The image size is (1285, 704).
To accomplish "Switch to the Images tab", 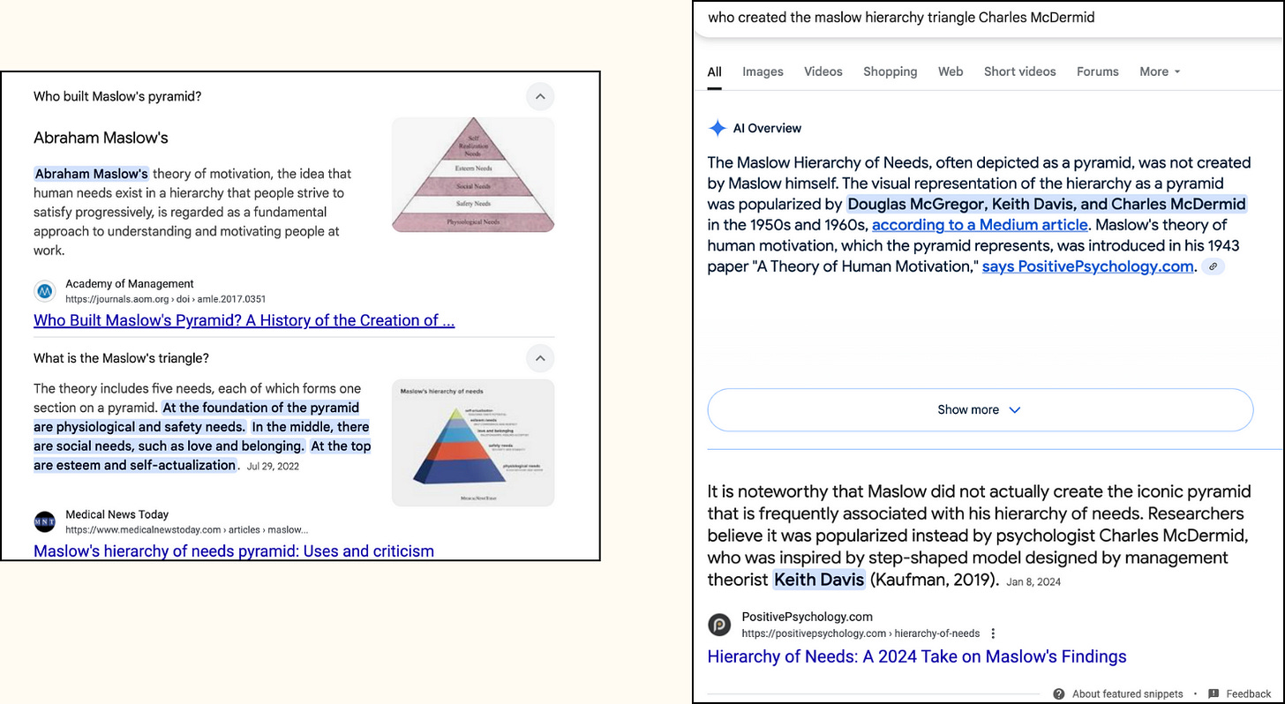I will click(763, 71).
